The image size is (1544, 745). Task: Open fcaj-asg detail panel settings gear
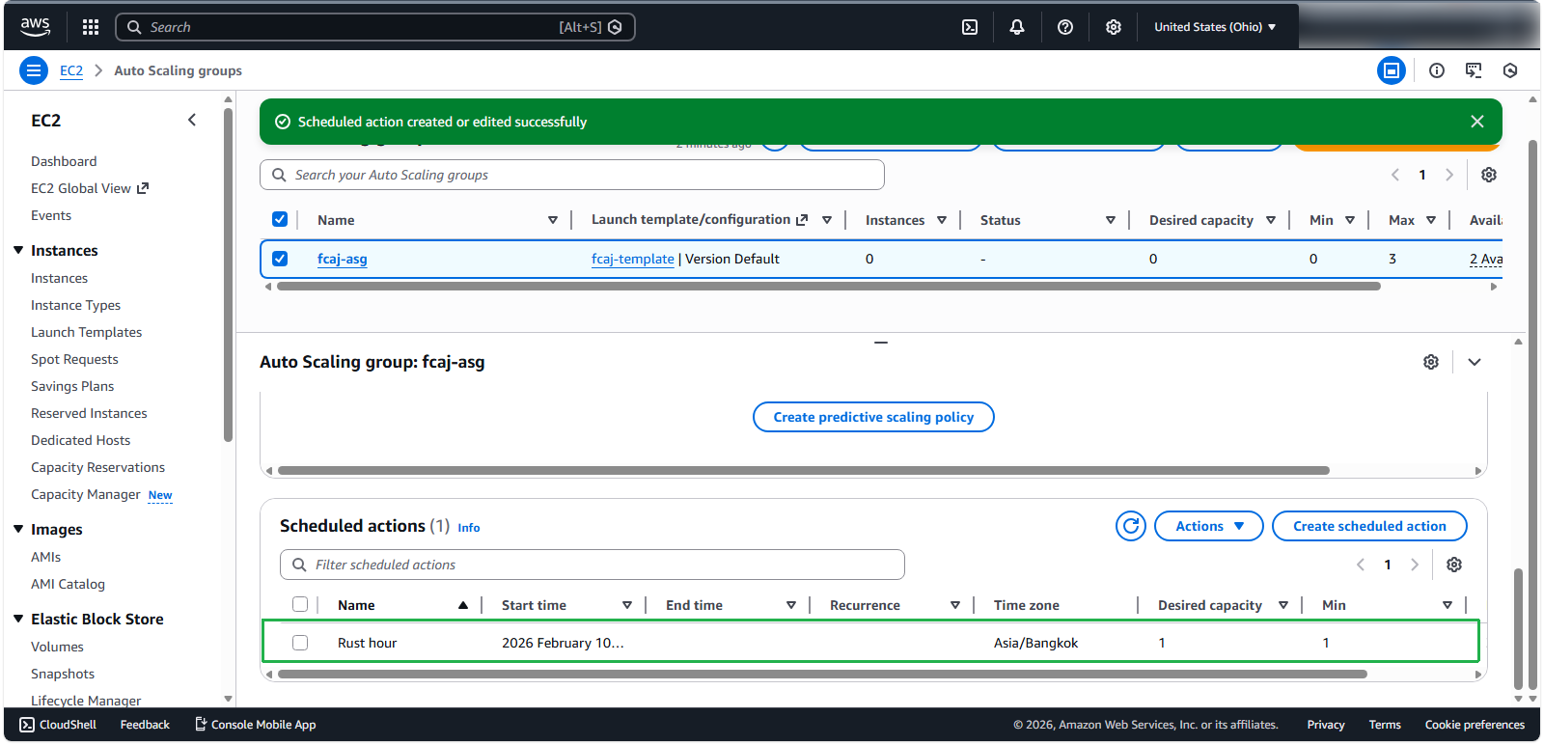(1431, 362)
